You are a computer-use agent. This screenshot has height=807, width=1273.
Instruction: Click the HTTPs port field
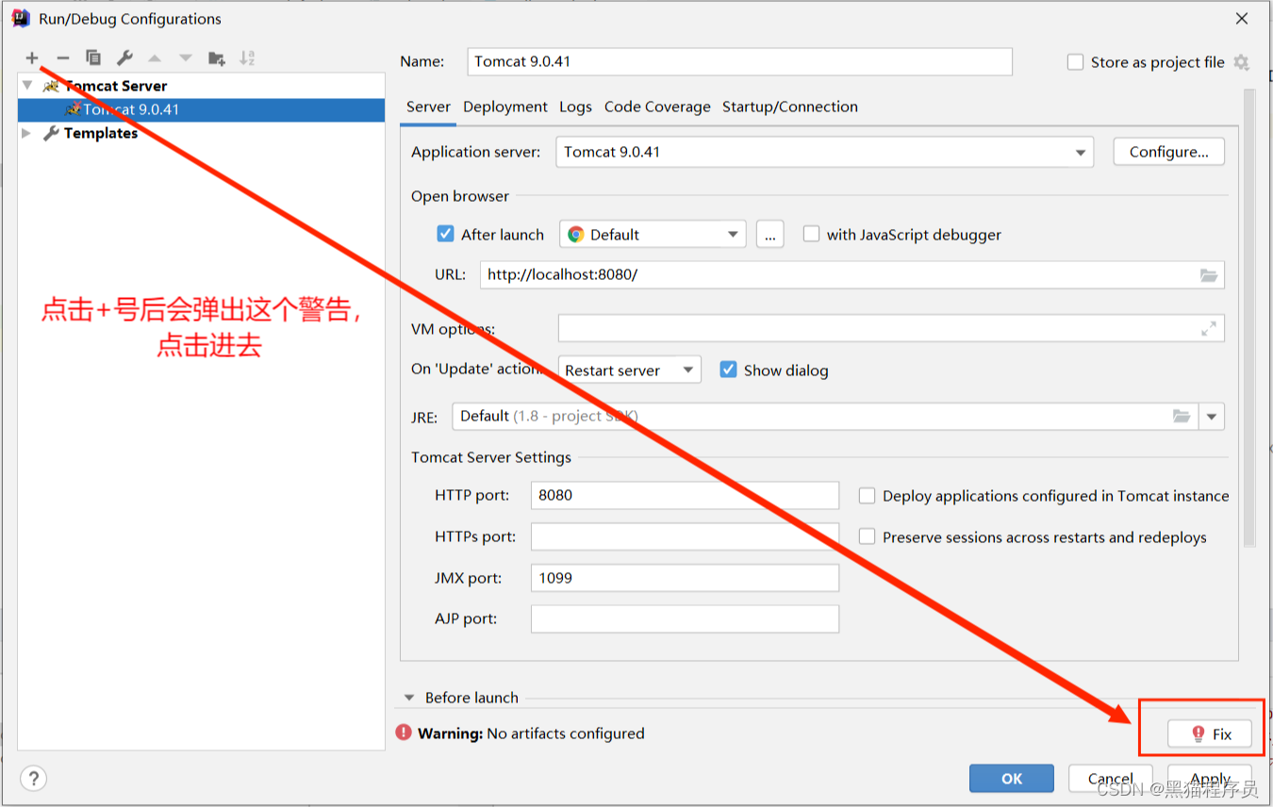[685, 536]
